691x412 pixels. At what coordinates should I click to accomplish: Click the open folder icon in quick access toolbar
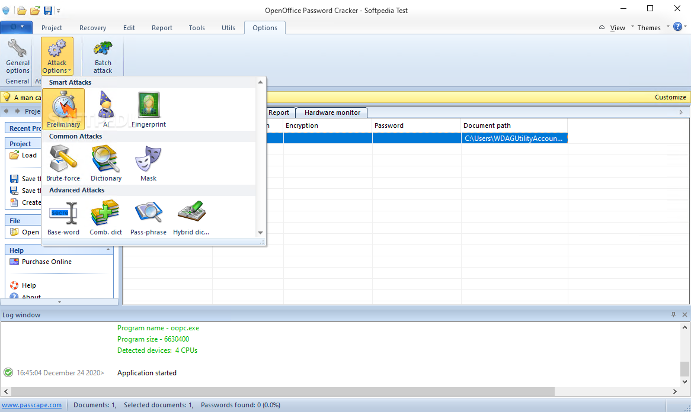[21, 10]
